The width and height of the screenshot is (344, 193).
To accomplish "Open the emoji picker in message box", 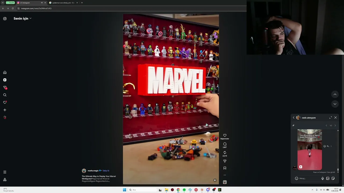I will (296, 178).
